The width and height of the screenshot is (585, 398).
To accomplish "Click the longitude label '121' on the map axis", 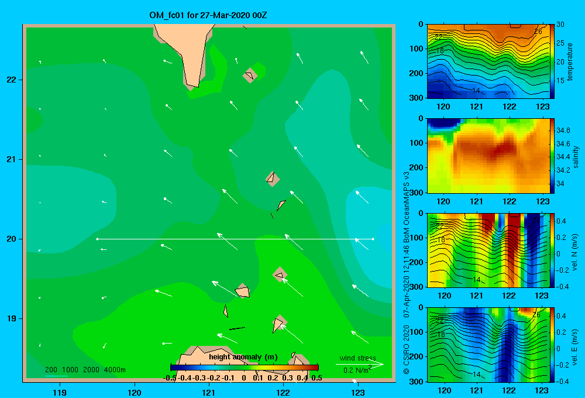I will tap(209, 393).
